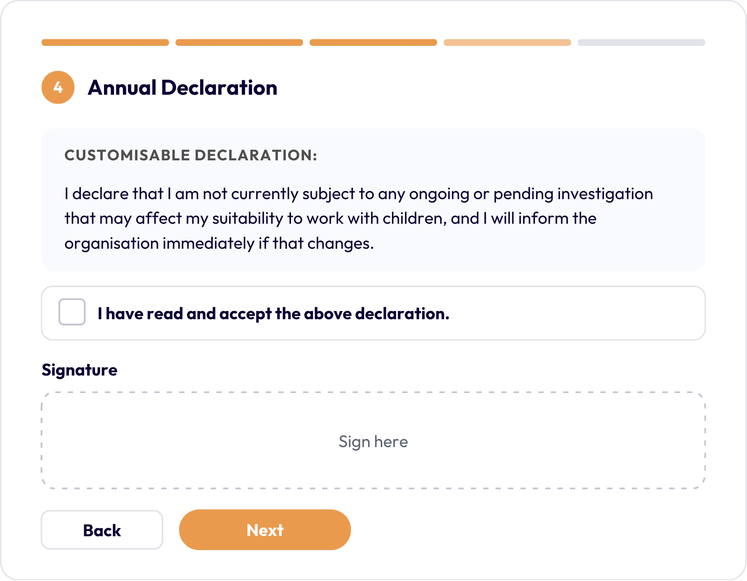
Task: Go back with the Back button
Action: coord(102,530)
